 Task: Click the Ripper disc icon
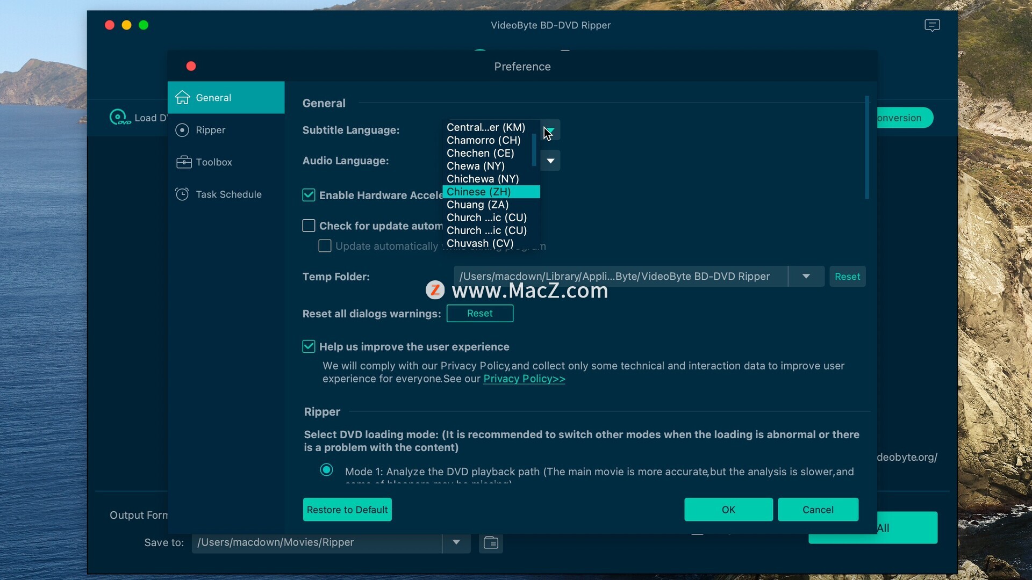coord(182,130)
